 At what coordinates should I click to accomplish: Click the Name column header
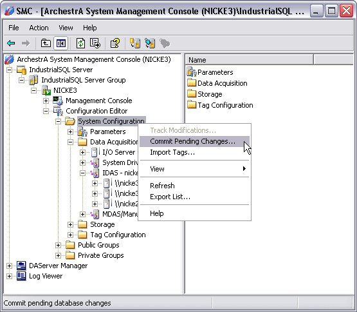tap(250, 60)
